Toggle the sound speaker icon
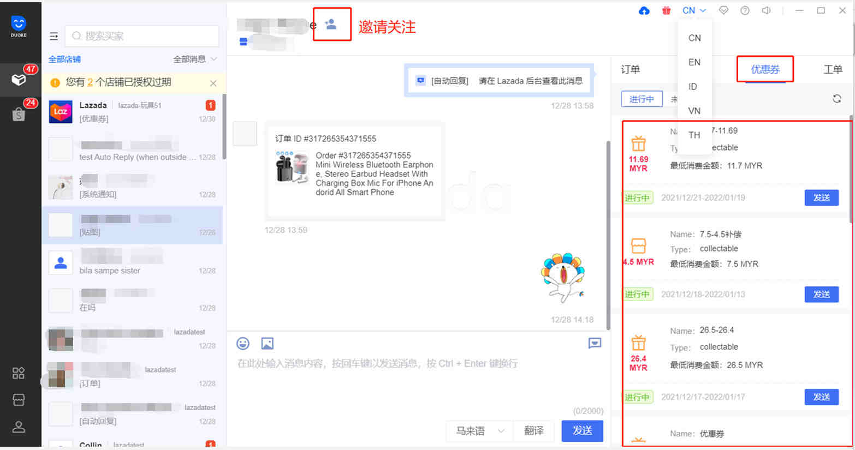Viewport: 855px width, 450px height. coord(767,10)
